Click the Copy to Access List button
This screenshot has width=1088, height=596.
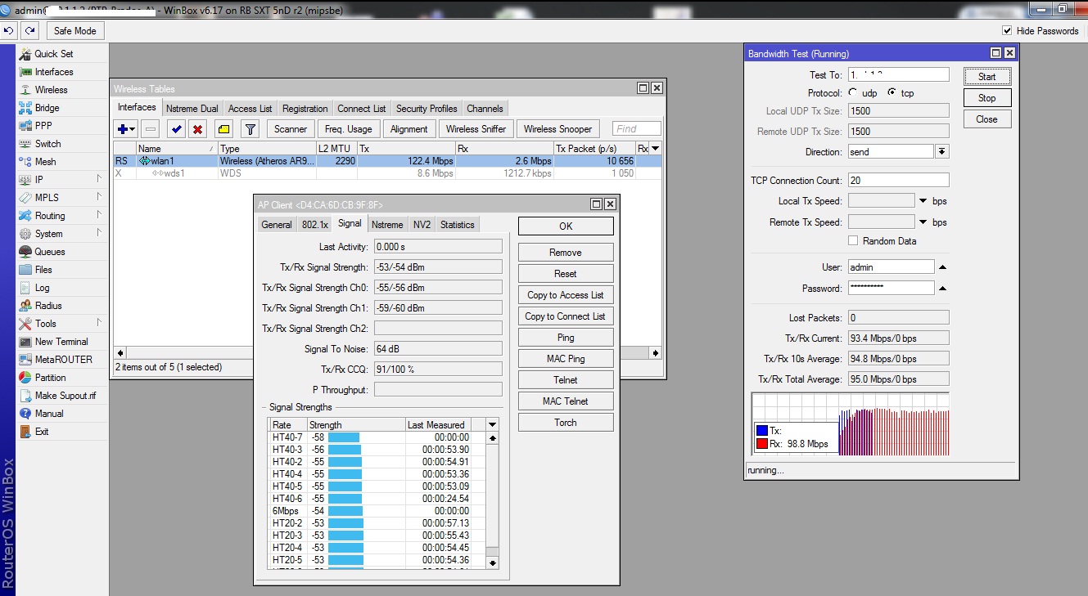point(565,295)
